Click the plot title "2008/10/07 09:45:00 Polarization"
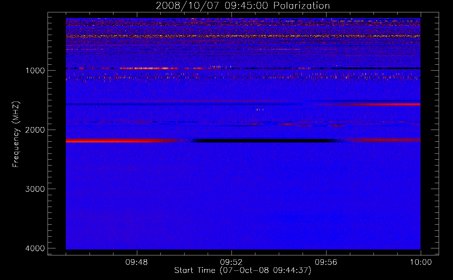 pos(243,6)
